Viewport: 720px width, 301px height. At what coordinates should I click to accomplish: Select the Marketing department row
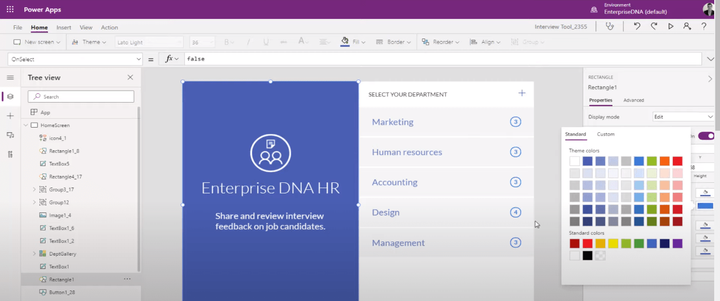[x=446, y=122]
